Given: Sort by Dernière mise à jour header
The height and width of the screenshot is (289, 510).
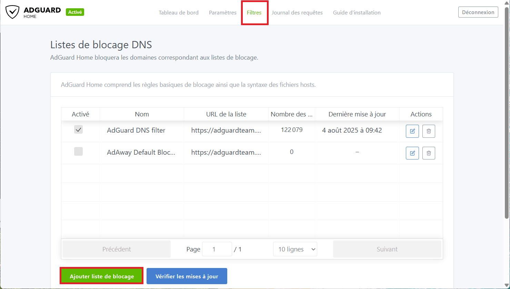Looking at the screenshot, I should tap(357, 114).
